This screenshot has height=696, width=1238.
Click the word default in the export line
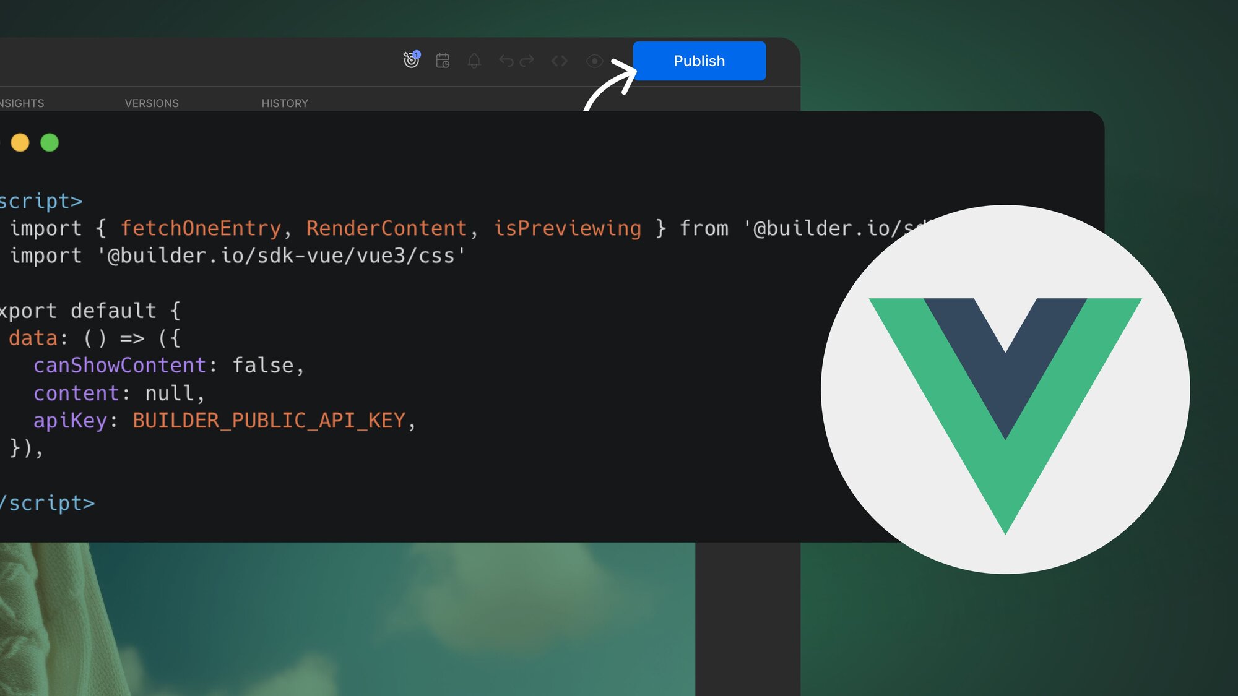(x=113, y=311)
